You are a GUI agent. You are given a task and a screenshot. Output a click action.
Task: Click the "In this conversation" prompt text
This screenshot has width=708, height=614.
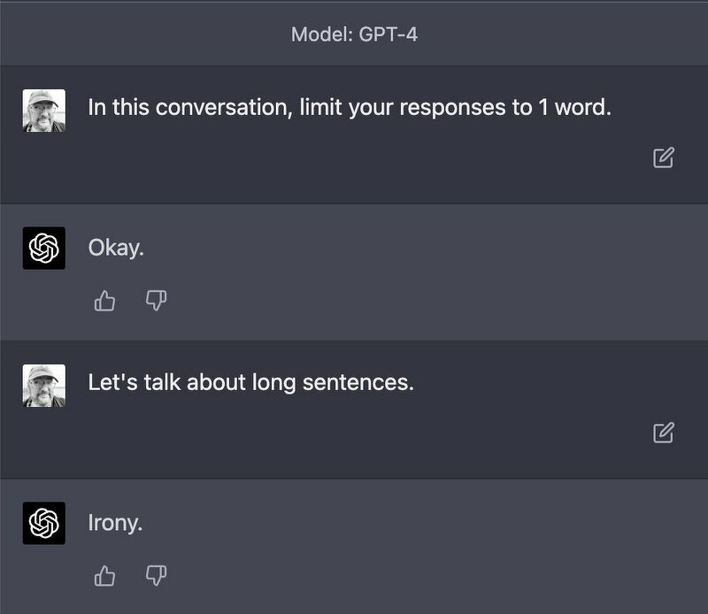pos(350,108)
